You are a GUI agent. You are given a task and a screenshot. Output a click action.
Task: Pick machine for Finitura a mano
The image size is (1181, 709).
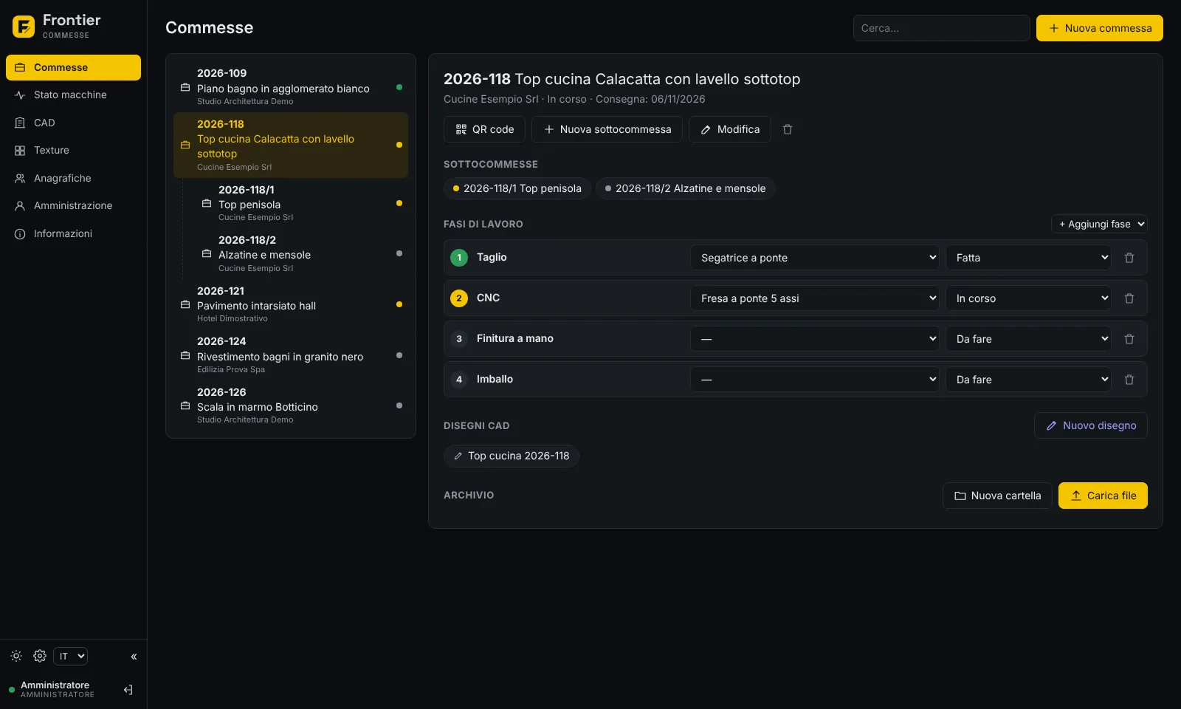pyautogui.click(x=815, y=339)
